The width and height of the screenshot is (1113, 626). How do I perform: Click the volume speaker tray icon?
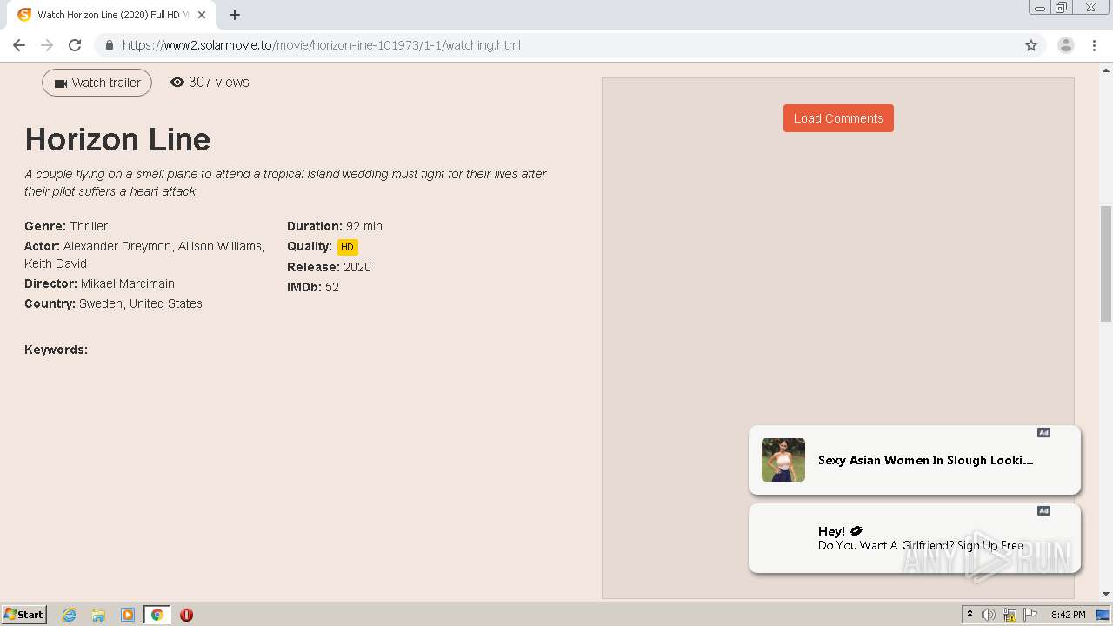coord(988,615)
